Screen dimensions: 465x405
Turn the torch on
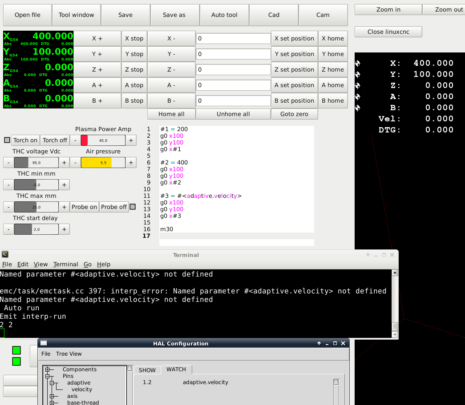click(25, 140)
